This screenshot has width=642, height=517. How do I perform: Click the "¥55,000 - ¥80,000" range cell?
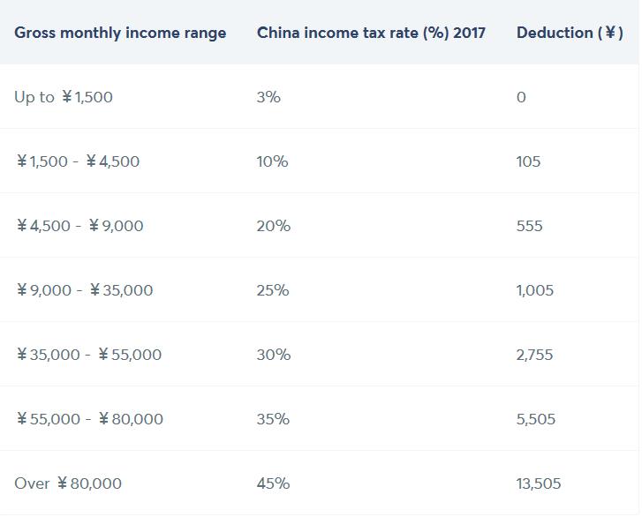coord(90,419)
